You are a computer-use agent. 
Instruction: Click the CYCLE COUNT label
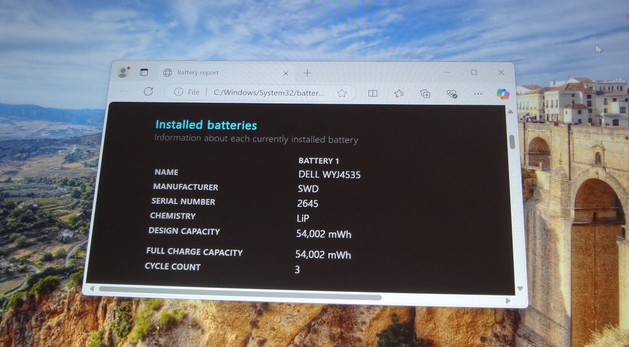[x=173, y=266]
